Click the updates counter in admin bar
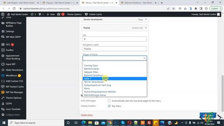The width and height of the screenshot is (224, 126). (x=33, y=14)
